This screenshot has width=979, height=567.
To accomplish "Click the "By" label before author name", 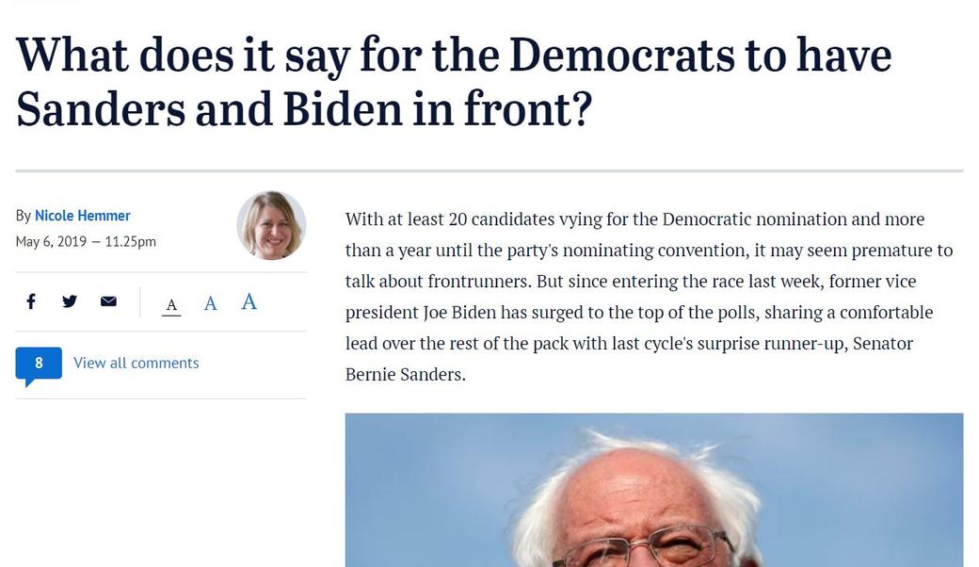I will [x=24, y=216].
